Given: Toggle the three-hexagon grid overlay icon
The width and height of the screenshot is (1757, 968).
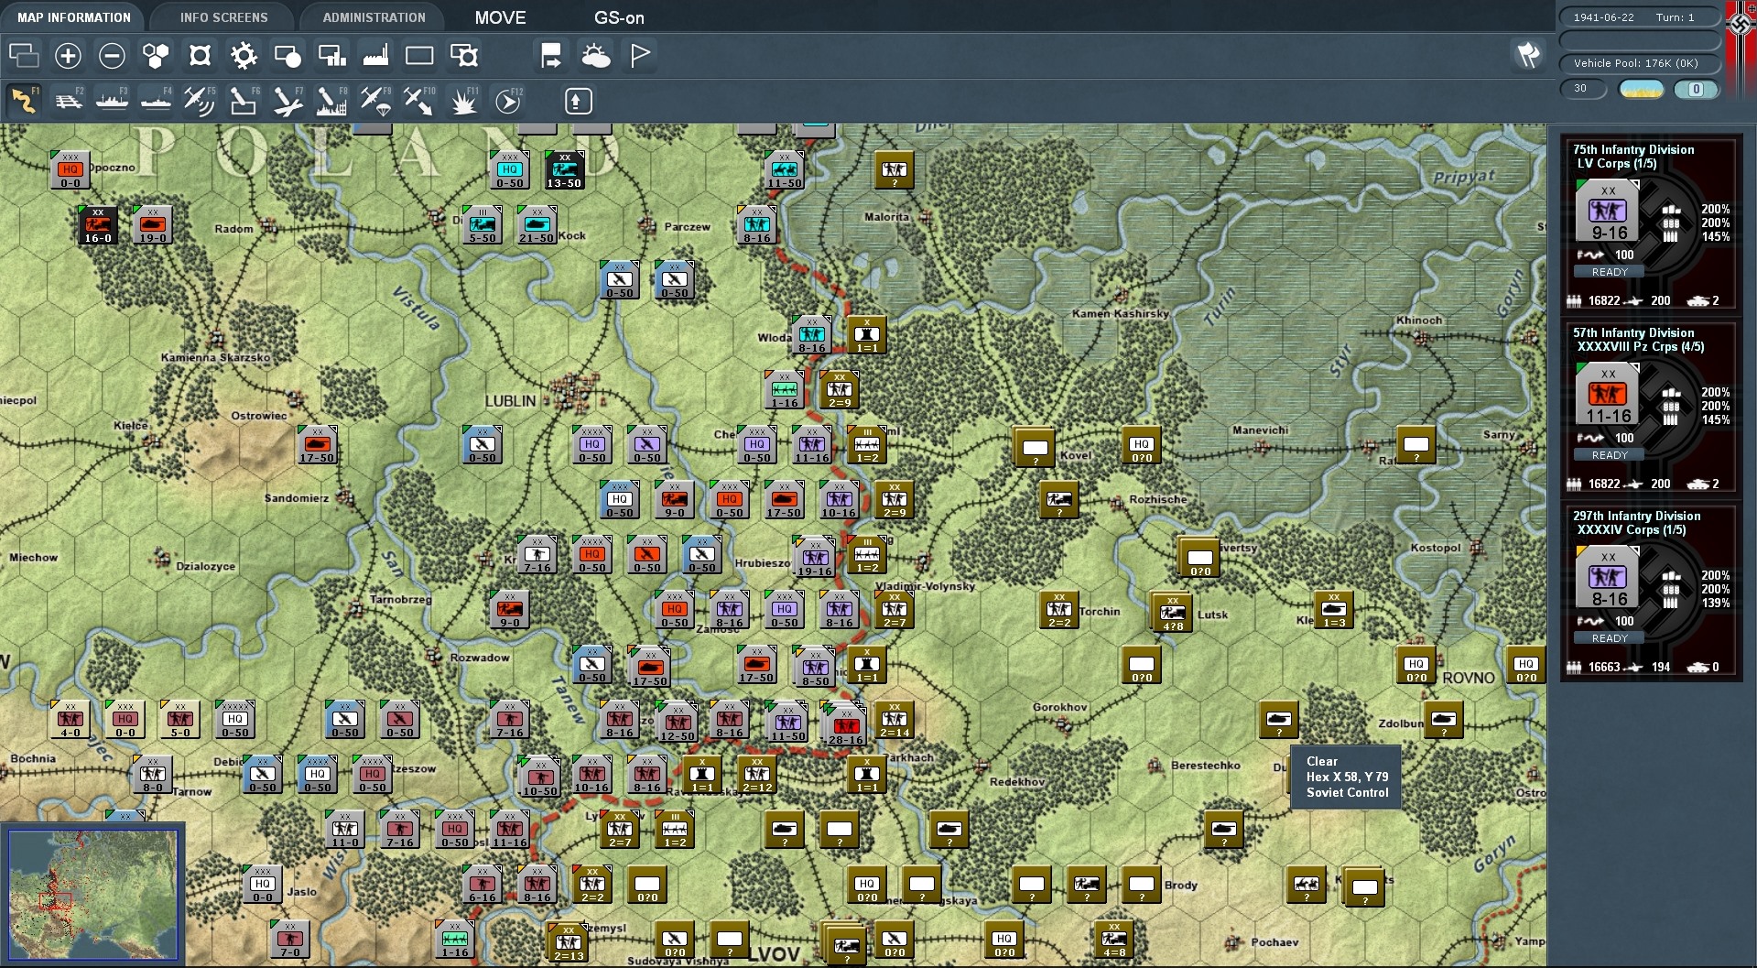Looking at the screenshot, I should [156, 56].
